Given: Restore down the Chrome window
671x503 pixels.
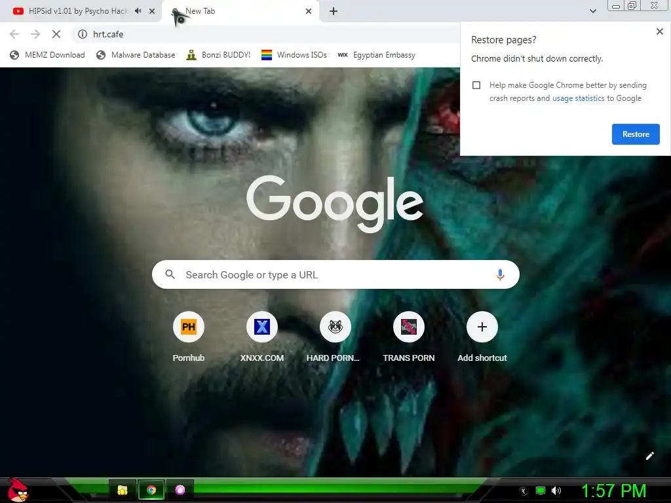Looking at the screenshot, I should pos(632,5).
